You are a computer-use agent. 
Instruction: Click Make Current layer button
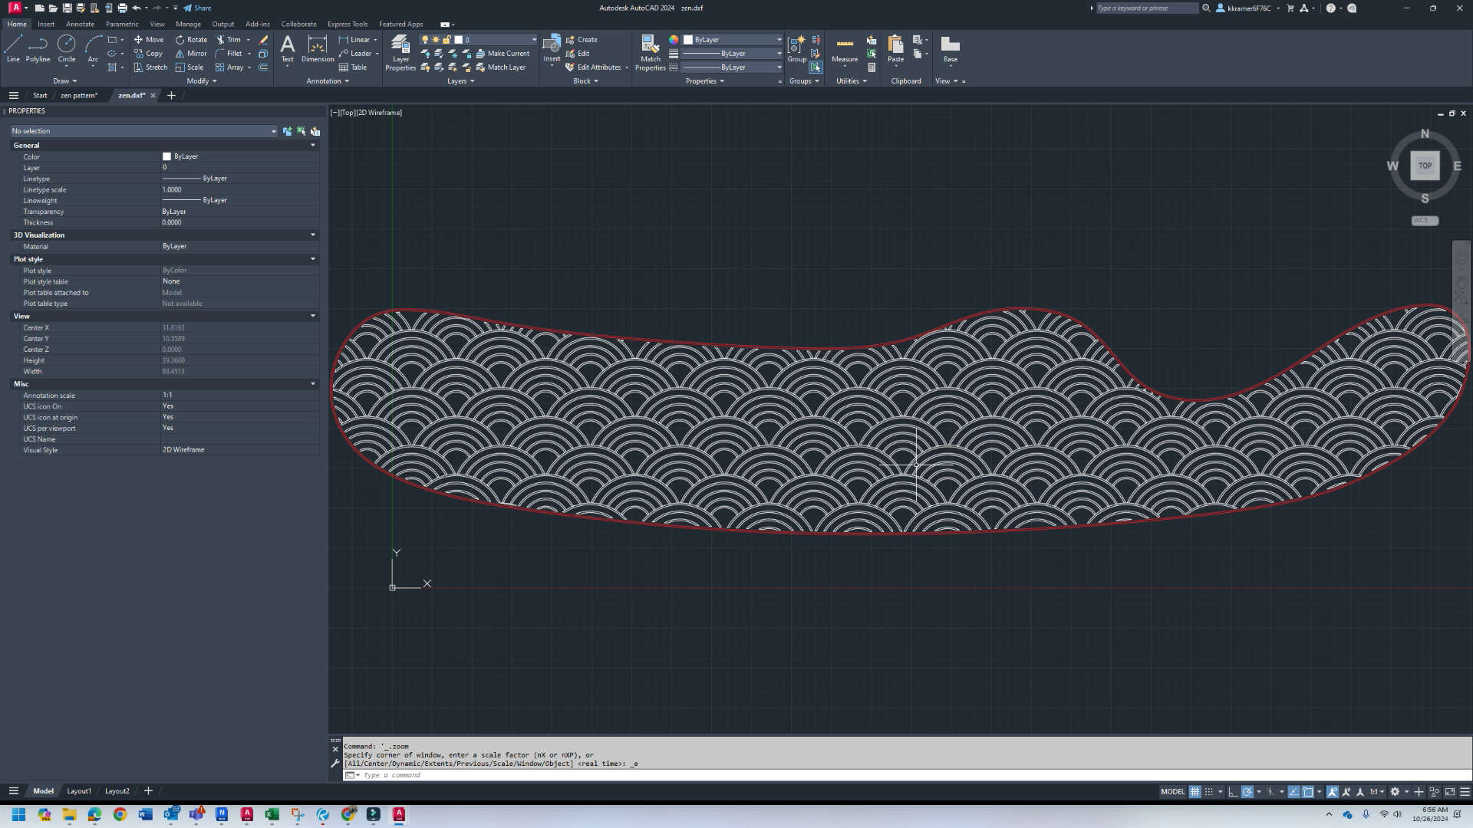pos(503,54)
